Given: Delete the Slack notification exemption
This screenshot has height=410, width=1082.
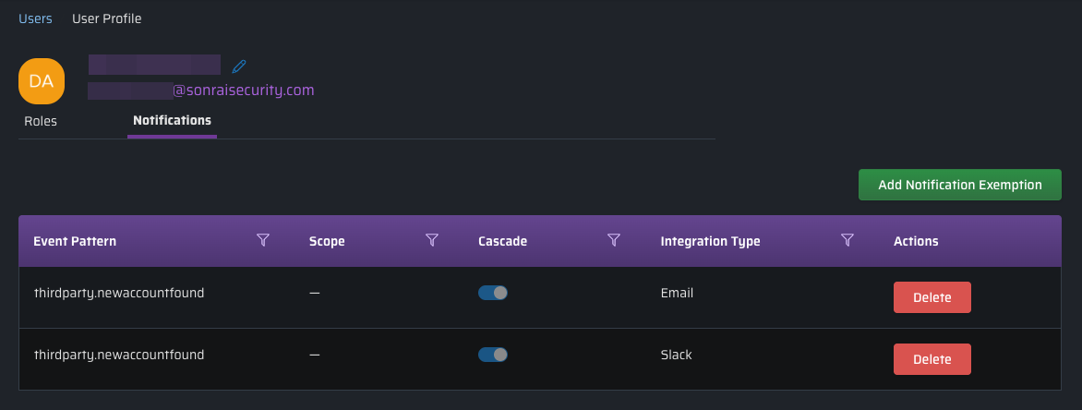Looking at the screenshot, I should [932, 359].
